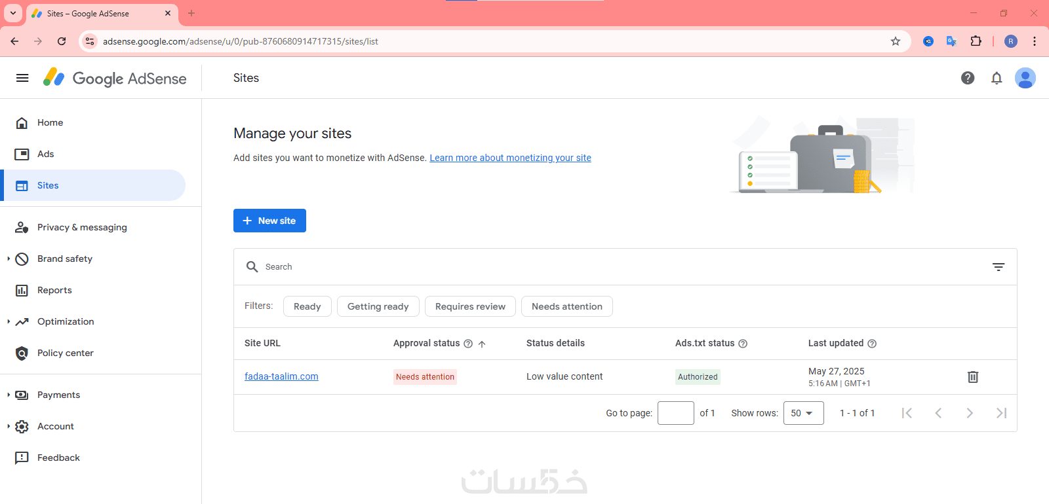Screen dimensions: 1049x504
Task: Open a new browser tab
Action: click(x=191, y=13)
